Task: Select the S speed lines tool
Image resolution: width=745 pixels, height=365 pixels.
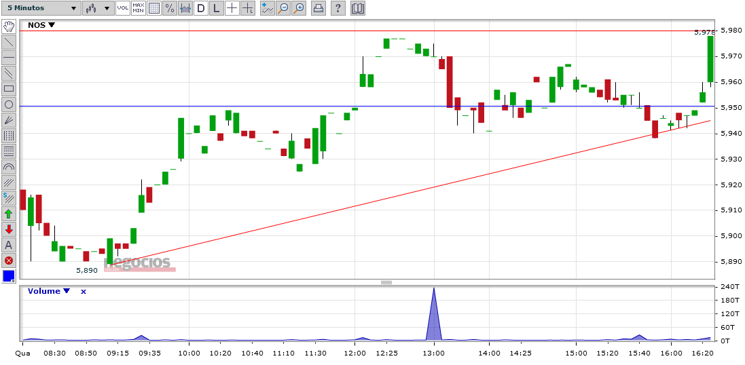Action: point(9,198)
